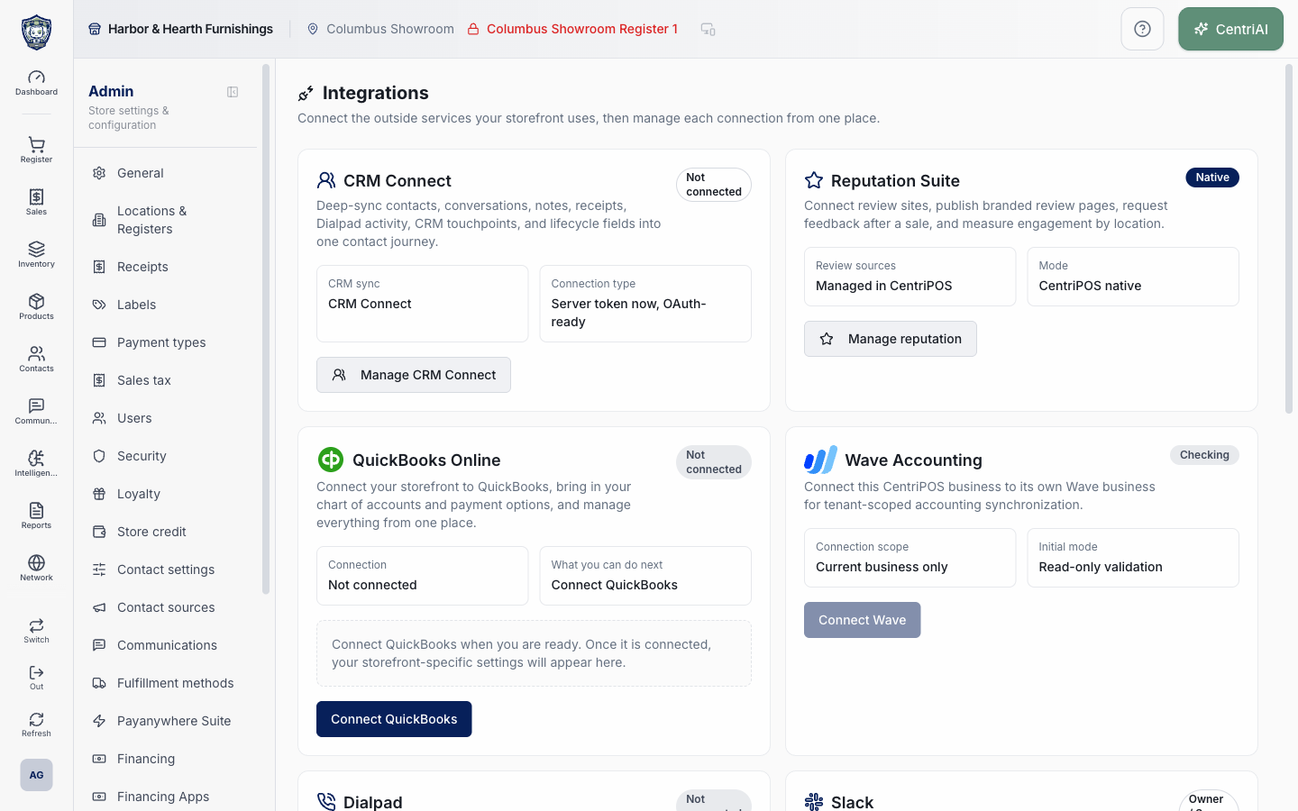The image size is (1298, 811).
Task: Click the AG user avatar
Action: click(x=36, y=775)
